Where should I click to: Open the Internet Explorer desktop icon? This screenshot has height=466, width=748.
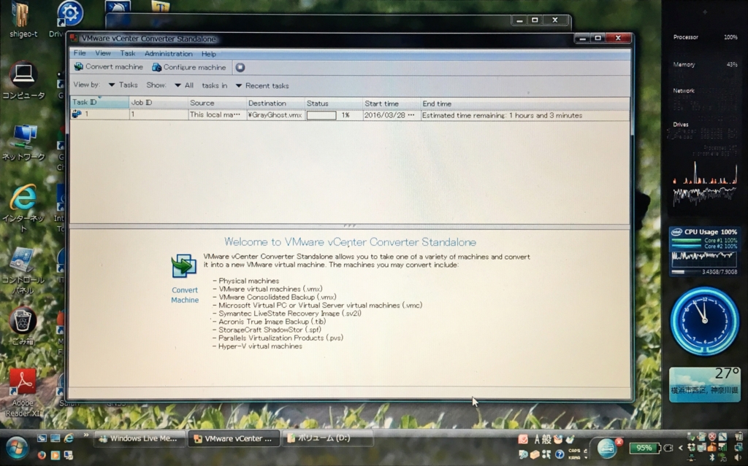[23, 209]
